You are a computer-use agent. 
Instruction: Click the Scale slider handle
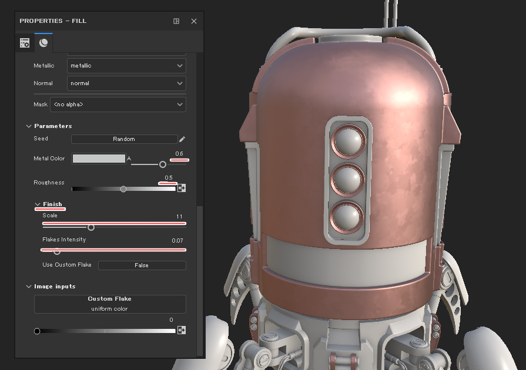pos(91,227)
